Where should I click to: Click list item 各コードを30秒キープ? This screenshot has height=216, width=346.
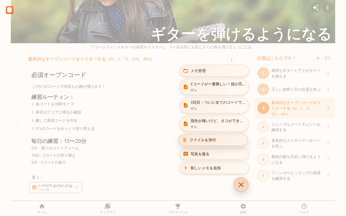(x=55, y=104)
